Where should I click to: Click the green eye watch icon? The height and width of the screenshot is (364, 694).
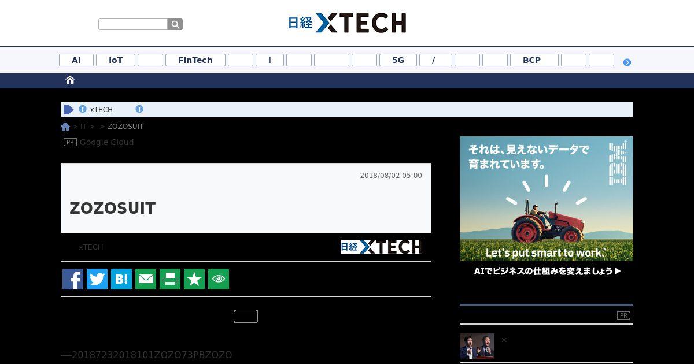219,279
